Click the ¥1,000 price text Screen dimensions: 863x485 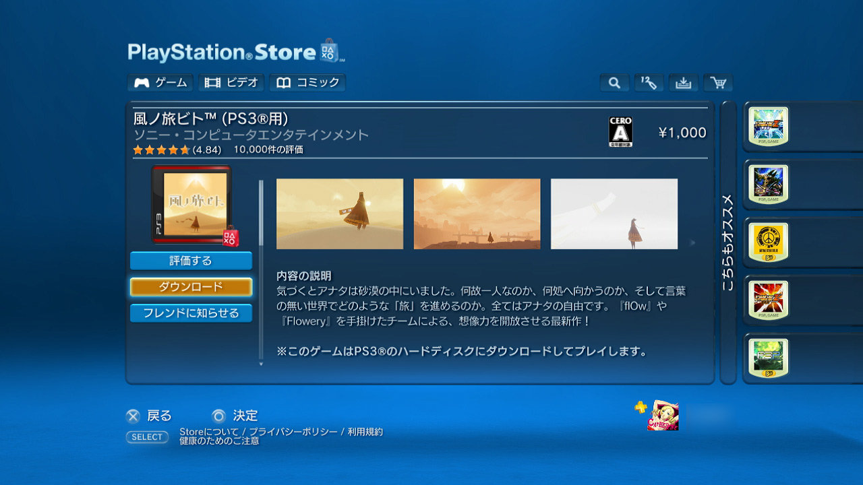(x=682, y=133)
